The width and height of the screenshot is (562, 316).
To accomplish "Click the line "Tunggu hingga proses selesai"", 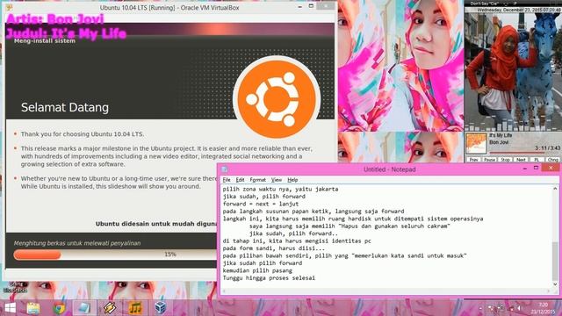I will (269, 277).
